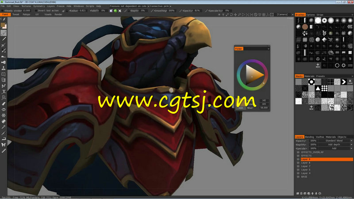The image size is (354, 199).
Task: Click the Radius value field
Action: [x=82, y=11]
